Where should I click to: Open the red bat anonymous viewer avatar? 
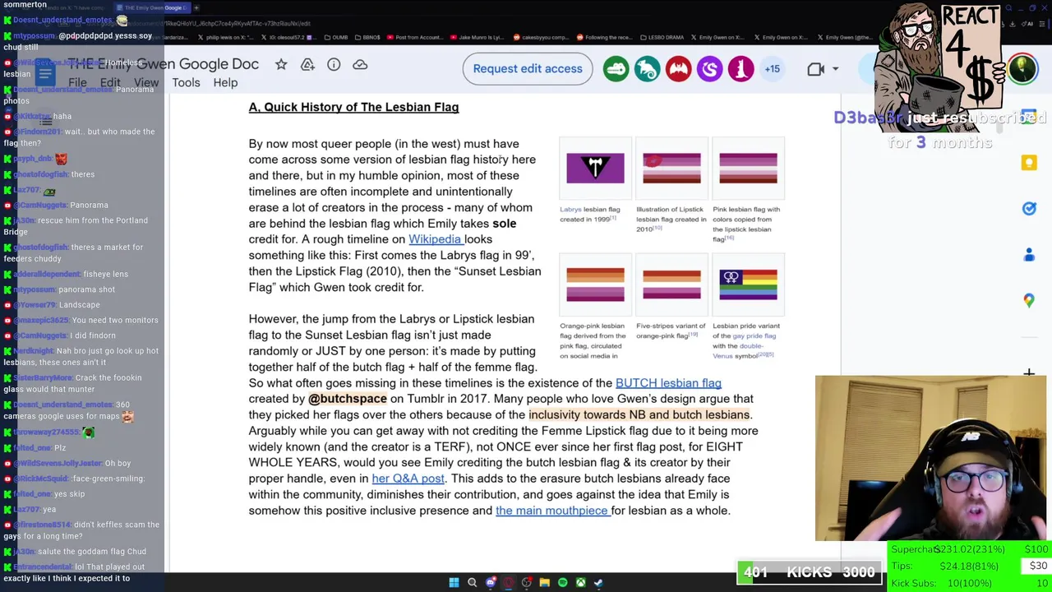678,69
